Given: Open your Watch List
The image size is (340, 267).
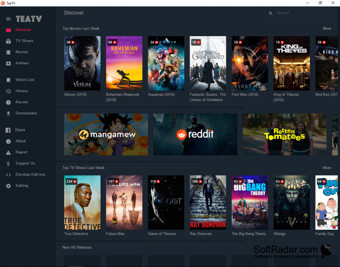Looking at the screenshot, I should click(25, 80).
